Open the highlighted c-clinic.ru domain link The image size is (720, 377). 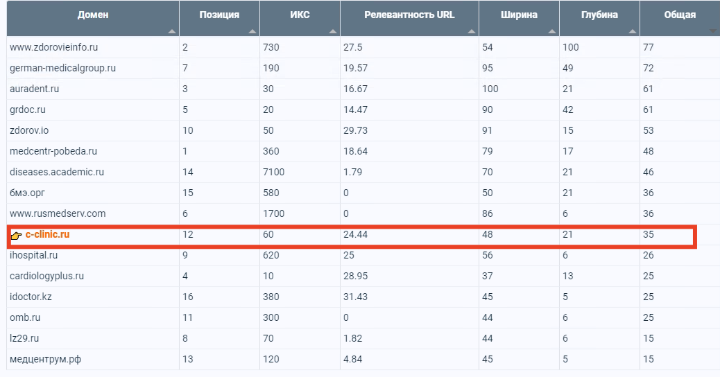(x=47, y=234)
